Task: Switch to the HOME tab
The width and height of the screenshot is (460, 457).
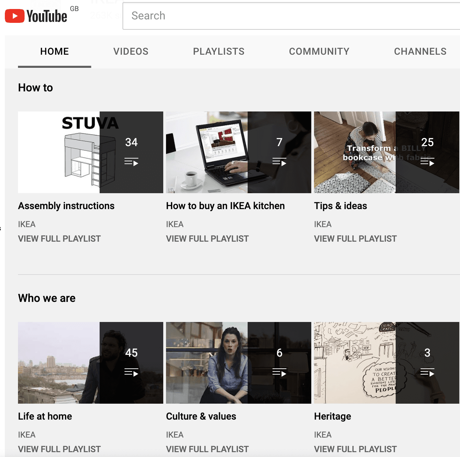Action: tap(55, 52)
